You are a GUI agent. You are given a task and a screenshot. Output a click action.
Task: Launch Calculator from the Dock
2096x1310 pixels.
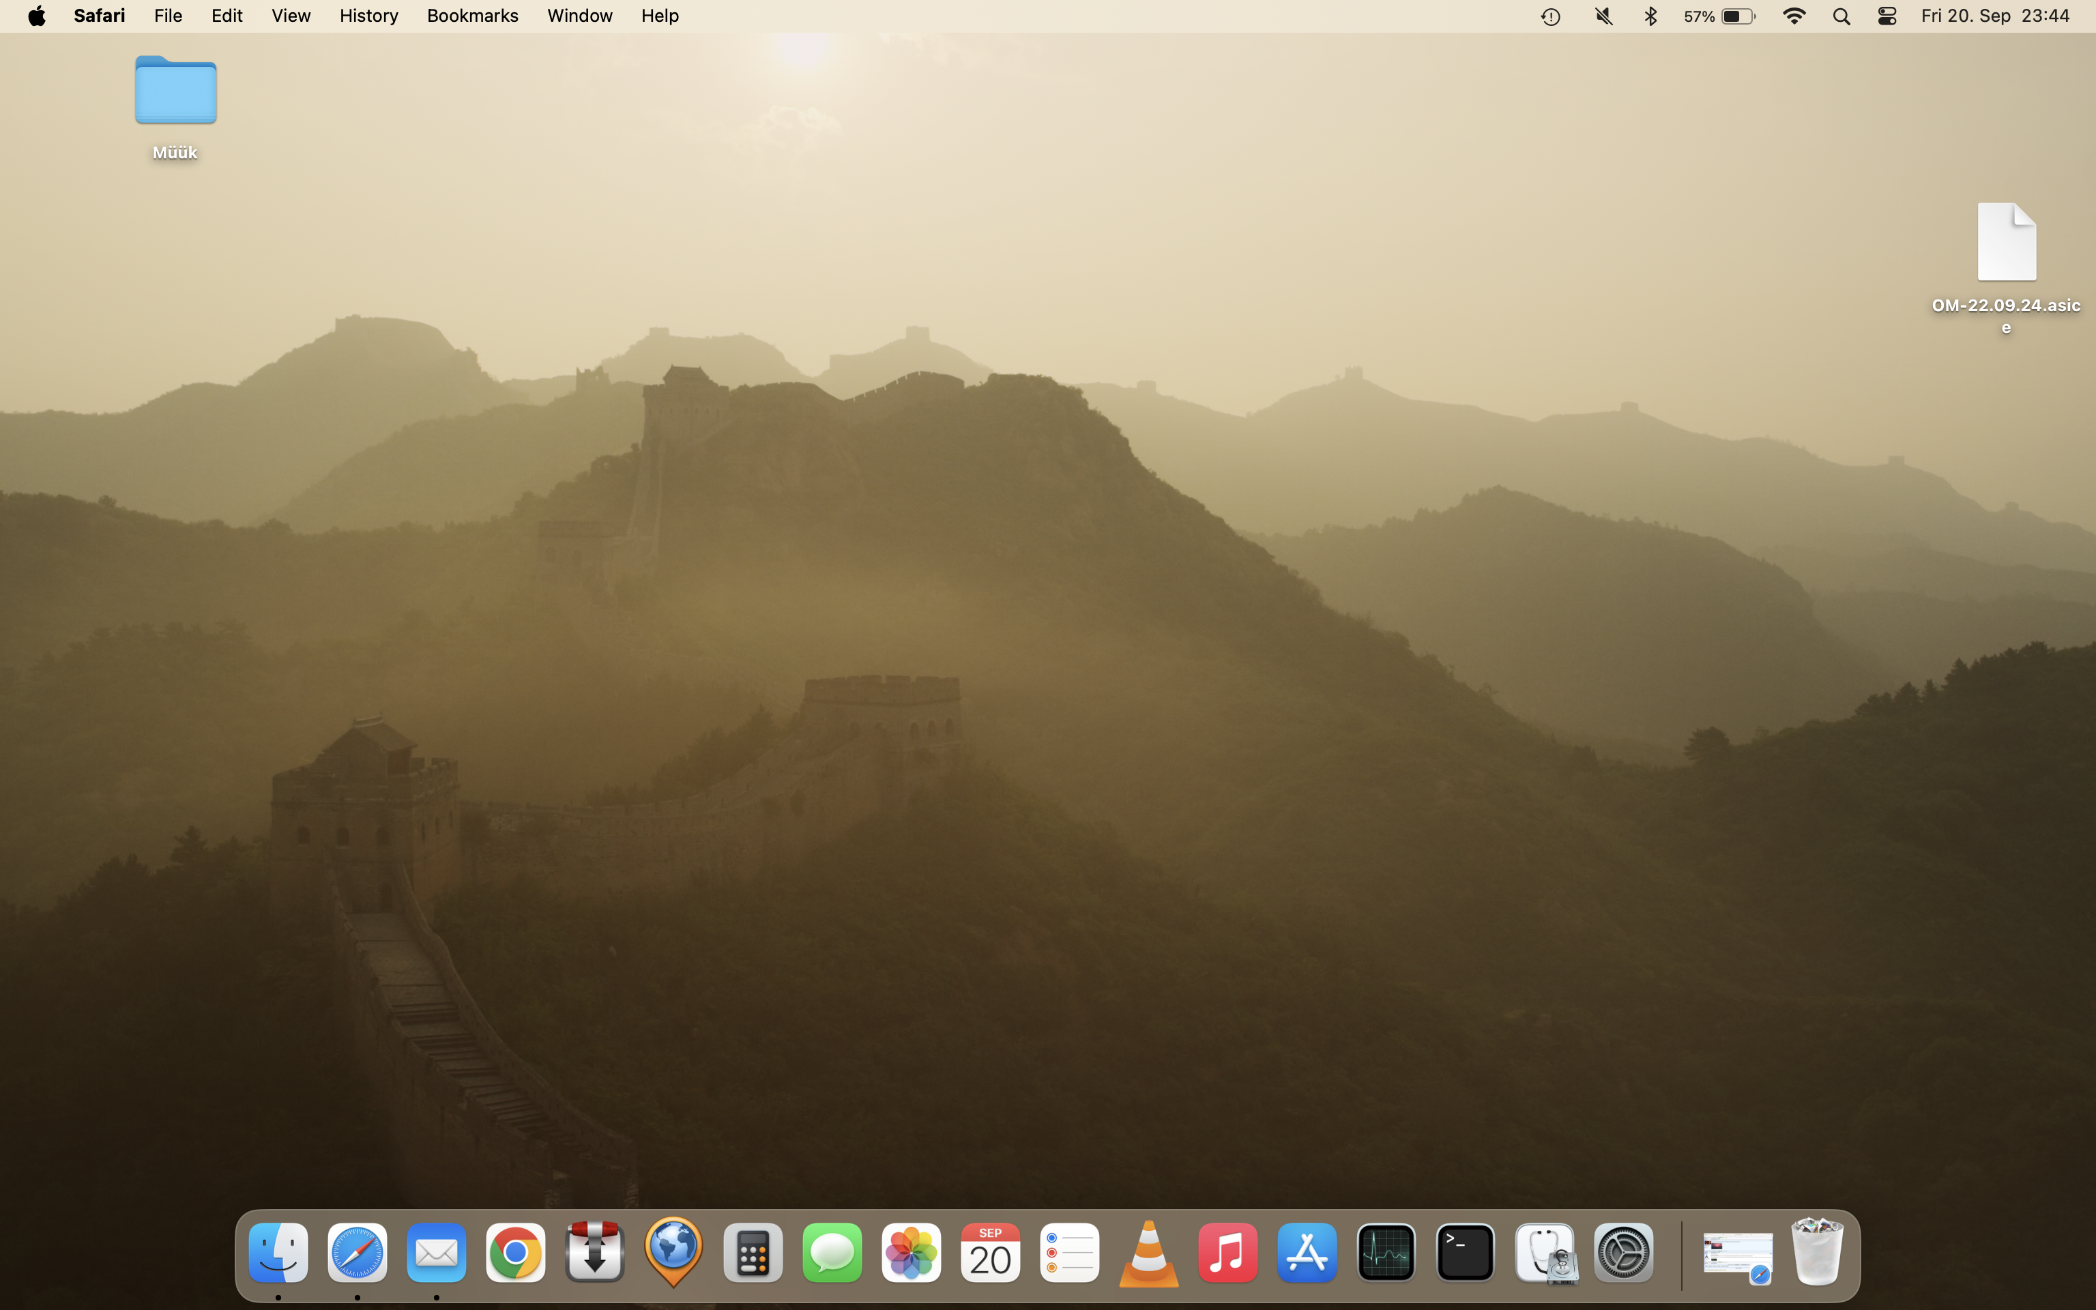(x=753, y=1253)
